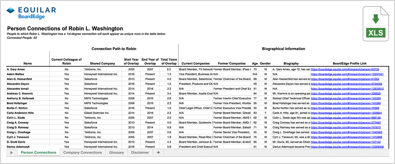Select name cell Craig D. Ramsey
Screen dimensions: 395x164
(28, 127)
